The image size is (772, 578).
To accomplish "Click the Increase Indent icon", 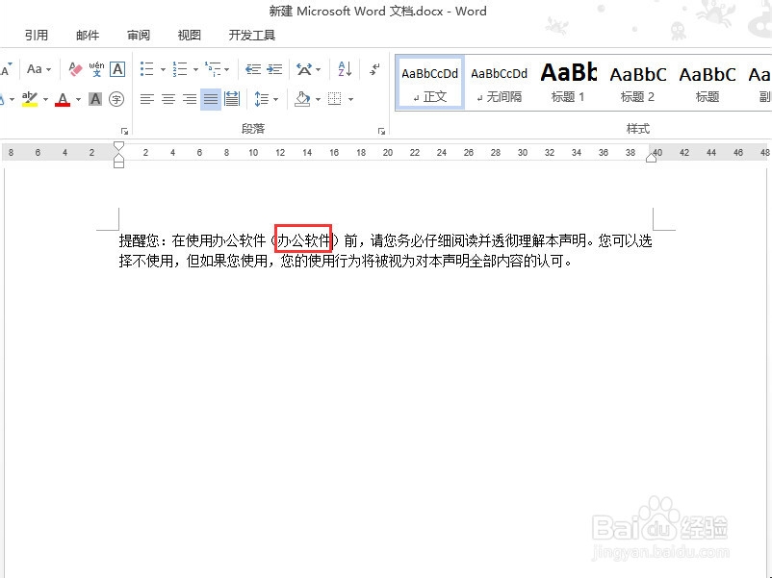I will [x=272, y=69].
